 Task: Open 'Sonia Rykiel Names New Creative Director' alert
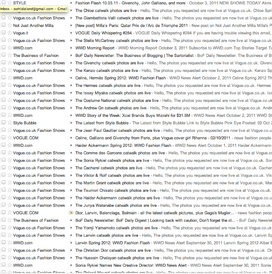[131, 265]
